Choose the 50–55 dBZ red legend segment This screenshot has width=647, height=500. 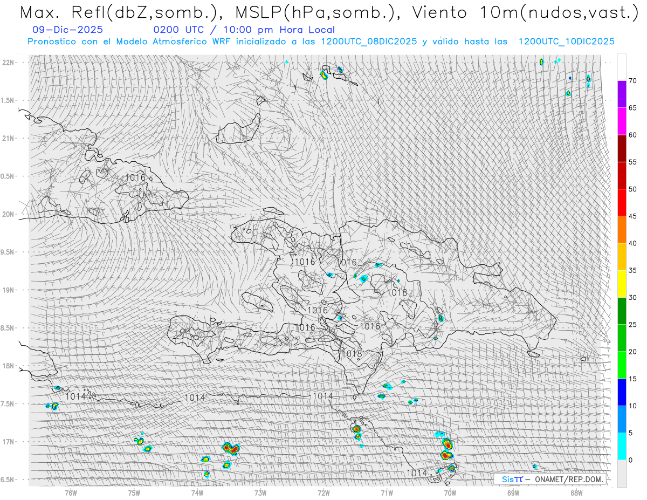tap(622, 175)
